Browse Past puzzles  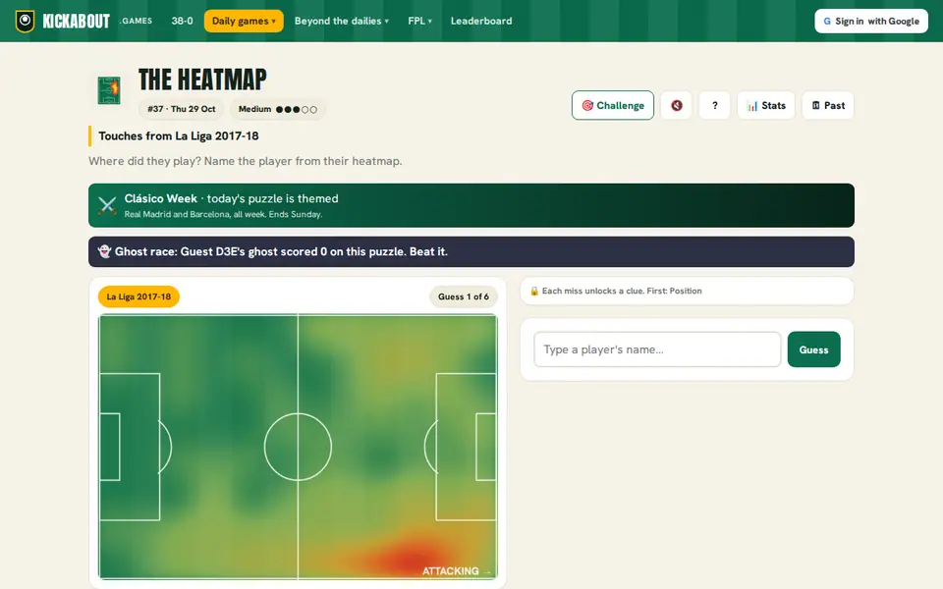point(828,105)
